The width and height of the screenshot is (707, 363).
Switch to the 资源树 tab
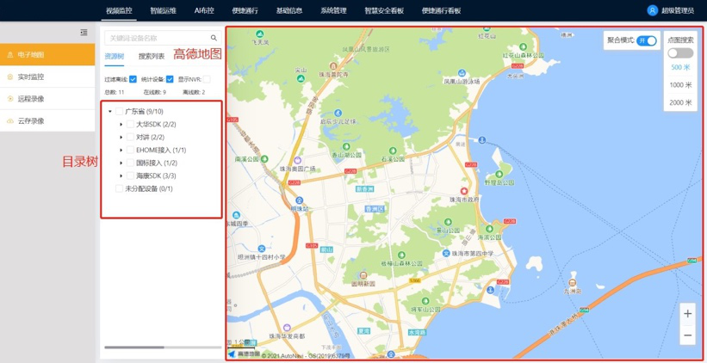tap(114, 57)
